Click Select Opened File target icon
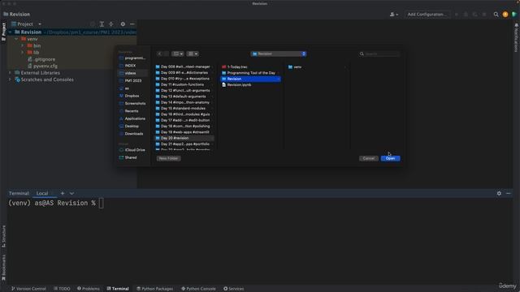Image resolution: width=520 pixels, height=292 pixels. point(93,24)
